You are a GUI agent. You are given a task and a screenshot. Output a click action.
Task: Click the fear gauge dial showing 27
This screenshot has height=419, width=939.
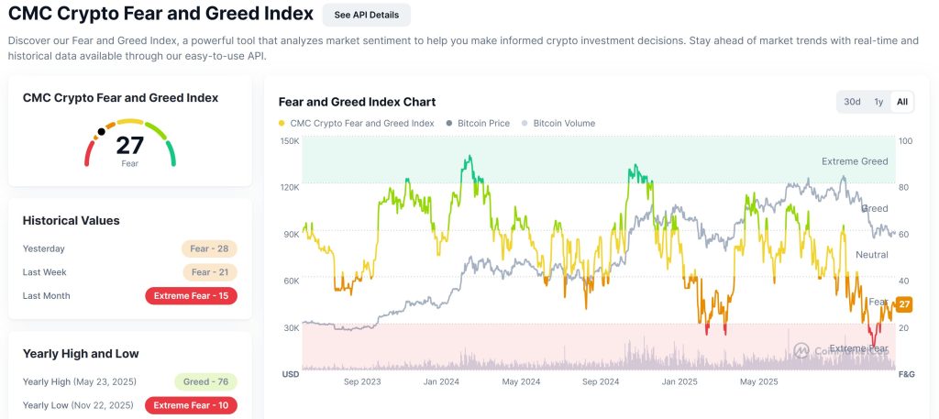pyautogui.click(x=130, y=144)
